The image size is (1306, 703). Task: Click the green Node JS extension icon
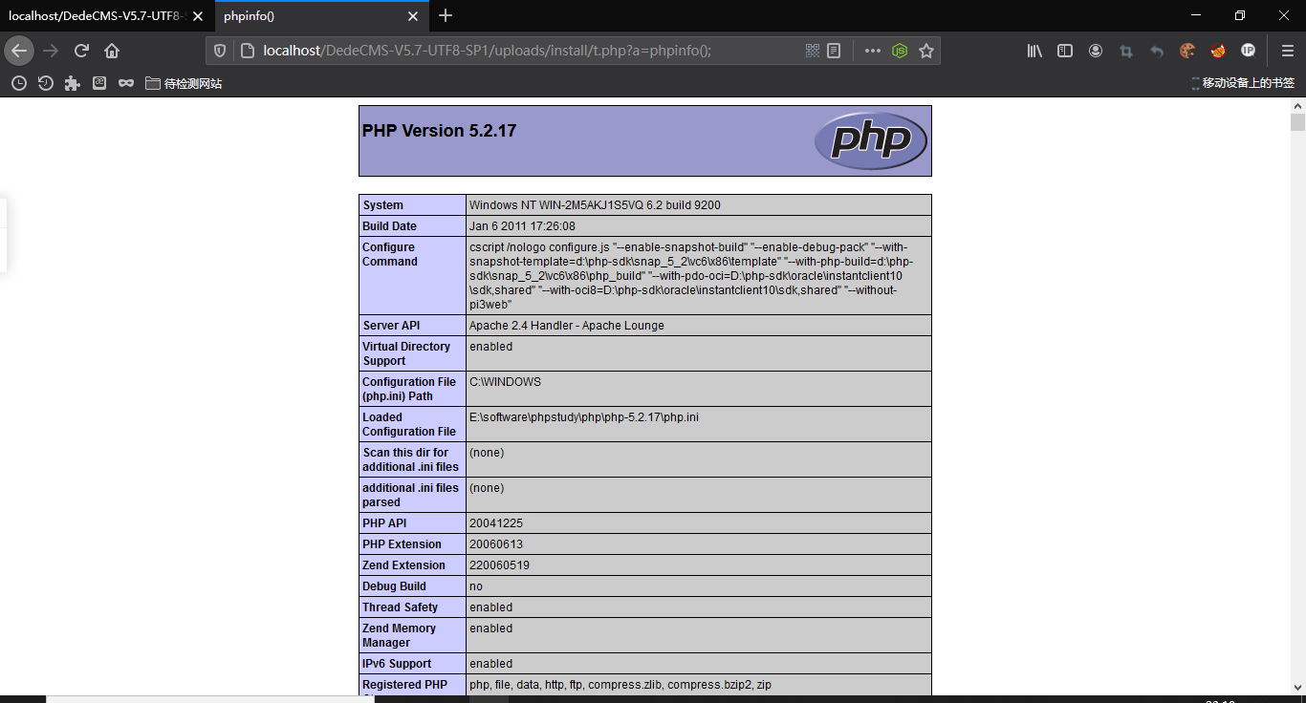click(900, 51)
